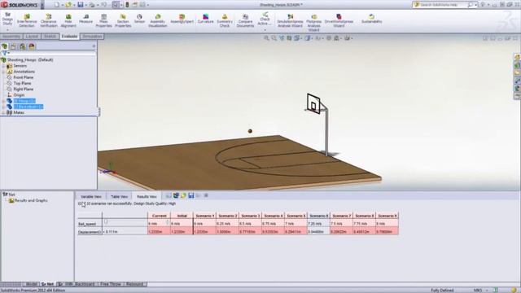Select the Initial column header

(x=182, y=216)
